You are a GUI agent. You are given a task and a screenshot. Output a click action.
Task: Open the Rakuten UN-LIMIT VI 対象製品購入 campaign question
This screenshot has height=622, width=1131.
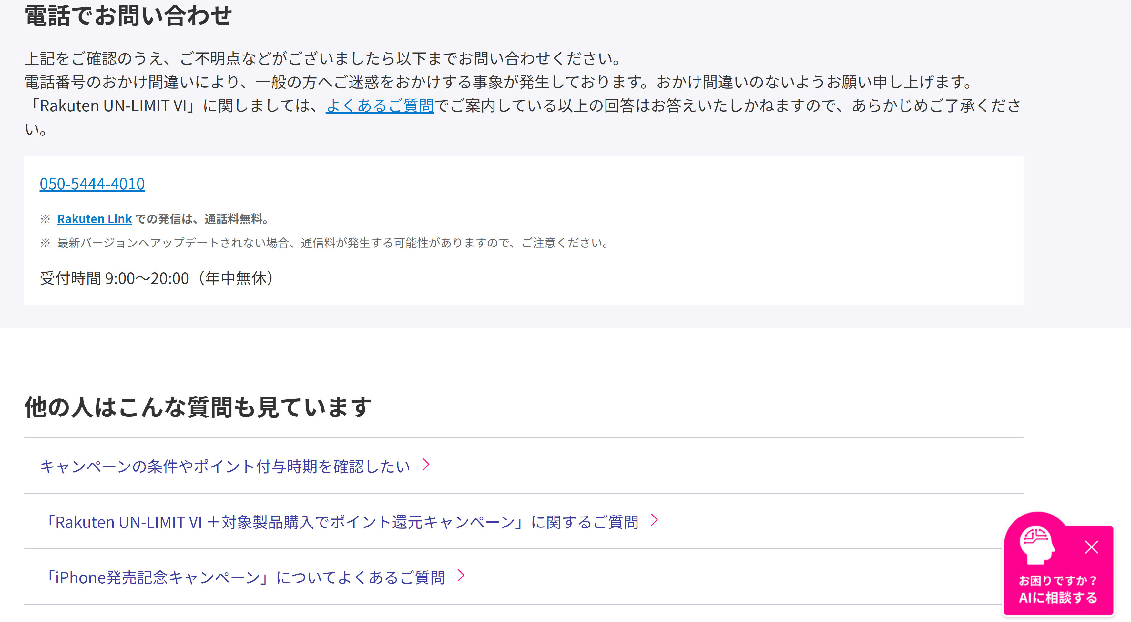(342, 522)
